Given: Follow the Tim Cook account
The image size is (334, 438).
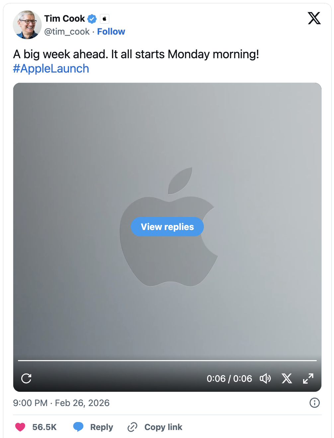Looking at the screenshot, I should 111,32.
